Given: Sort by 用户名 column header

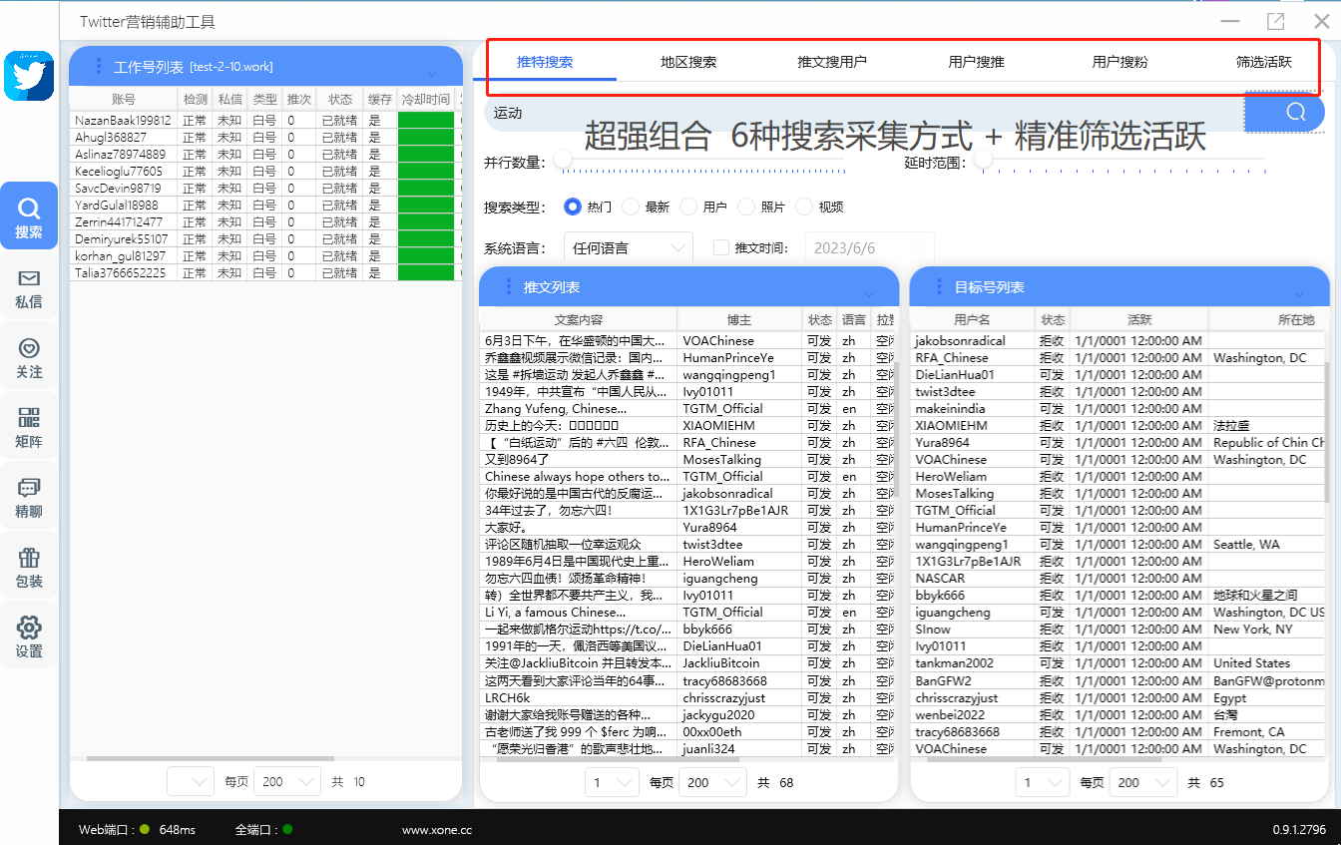Looking at the screenshot, I should pyautogui.click(x=972, y=320).
